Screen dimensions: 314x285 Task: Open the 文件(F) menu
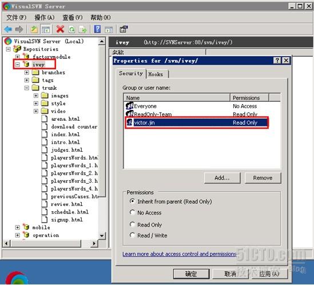(x=17, y=17)
